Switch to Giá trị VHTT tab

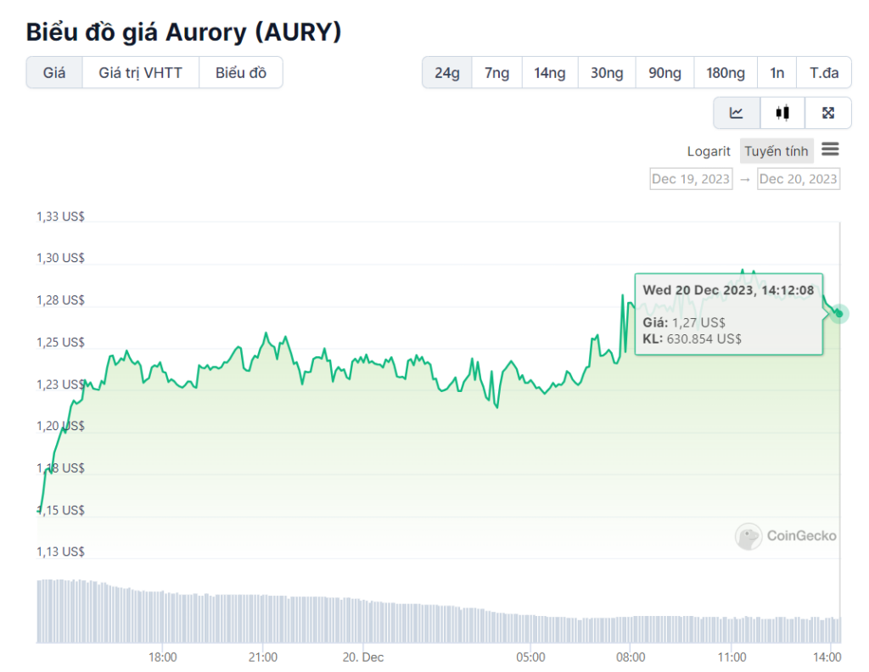141,73
